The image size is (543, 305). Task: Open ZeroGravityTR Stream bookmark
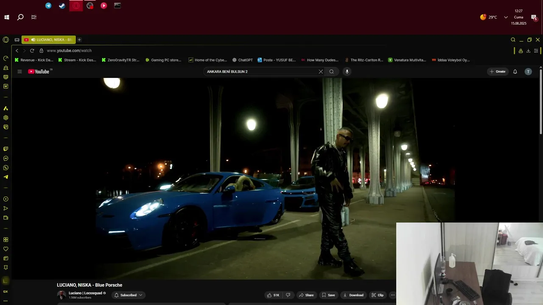point(120,60)
